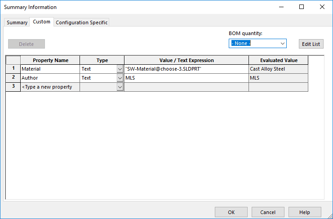Click the empty value cell in row 3
Screen dimensions: 333x219
[186, 87]
